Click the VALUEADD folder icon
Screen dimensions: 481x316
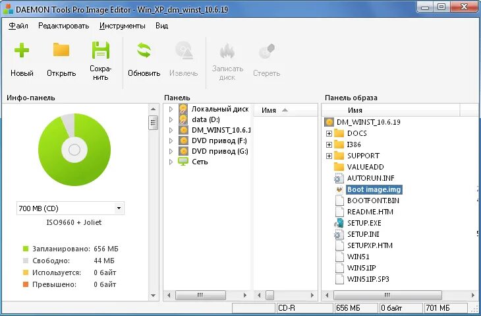click(x=339, y=167)
